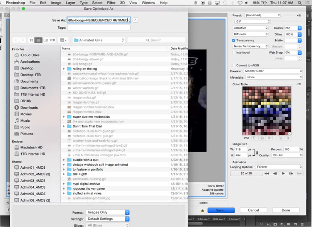Open the Window menu

click(148, 3)
